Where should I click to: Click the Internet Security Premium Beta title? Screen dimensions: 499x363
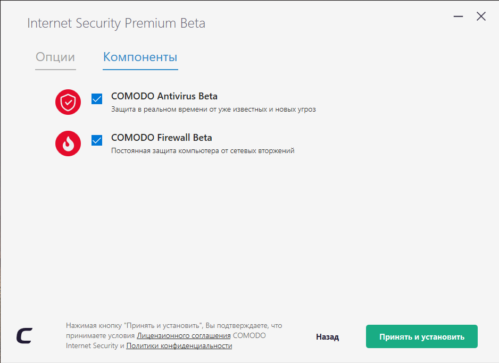pyautogui.click(x=116, y=23)
